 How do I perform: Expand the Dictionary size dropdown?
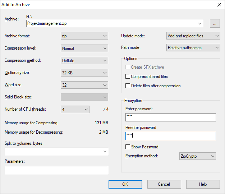(x=84, y=73)
